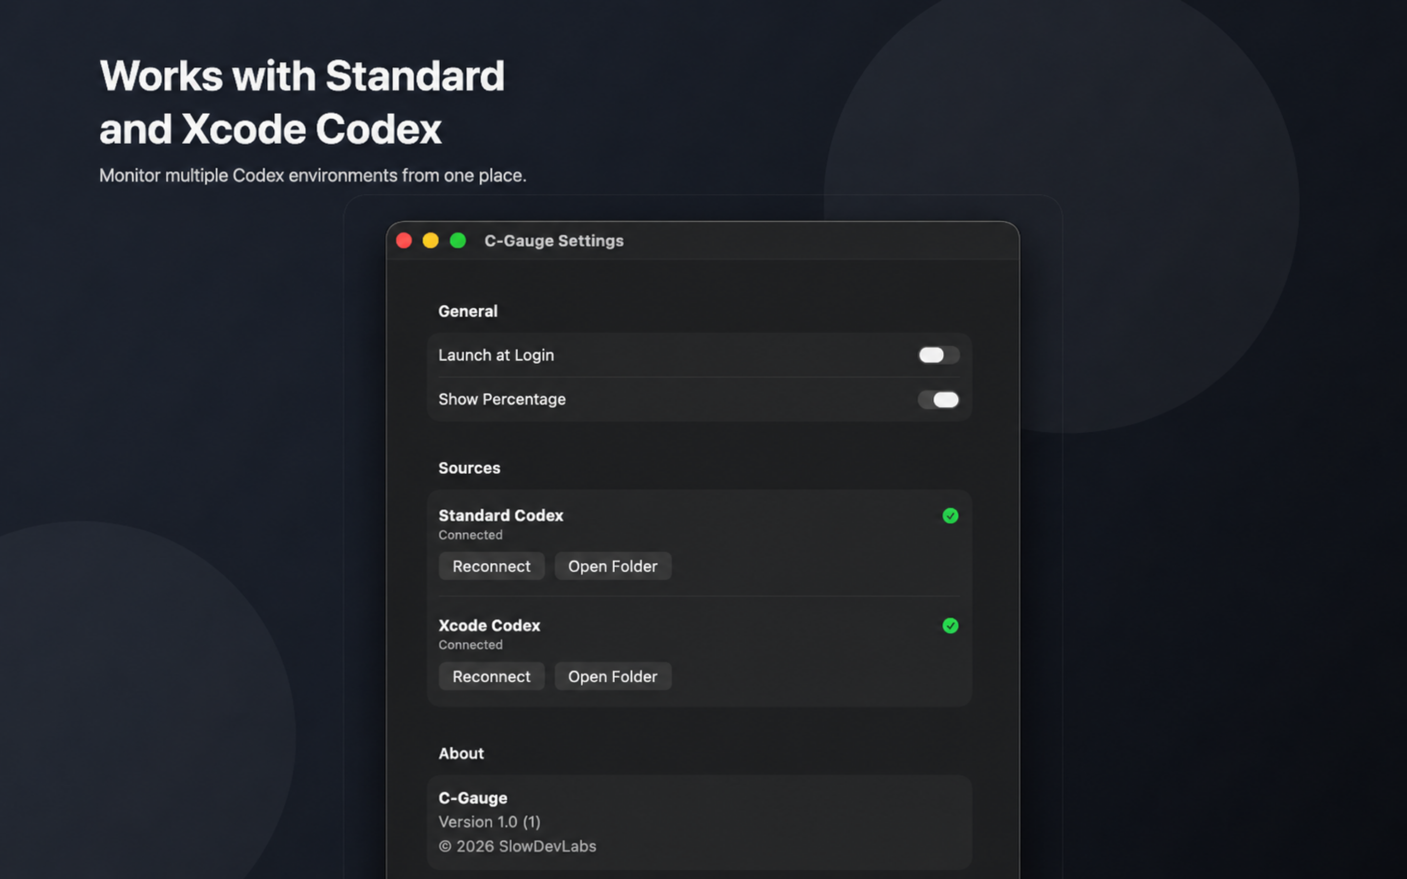1407x879 pixels.
Task: Click the Show Percentage label
Action: pyautogui.click(x=502, y=399)
